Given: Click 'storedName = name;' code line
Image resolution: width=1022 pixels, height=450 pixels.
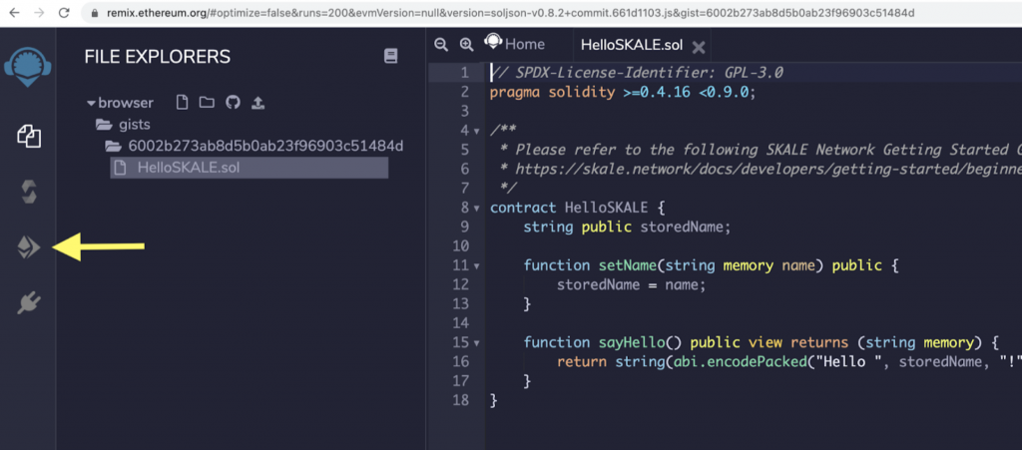Looking at the screenshot, I should click(x=632, y=285).
